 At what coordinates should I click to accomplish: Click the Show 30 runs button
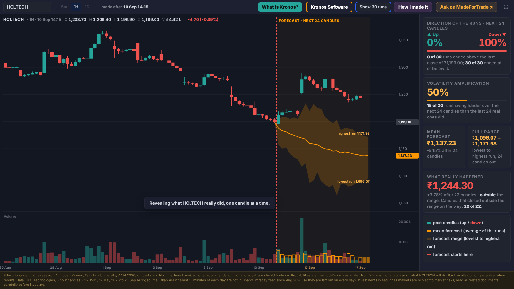click(x=373, y=7)
